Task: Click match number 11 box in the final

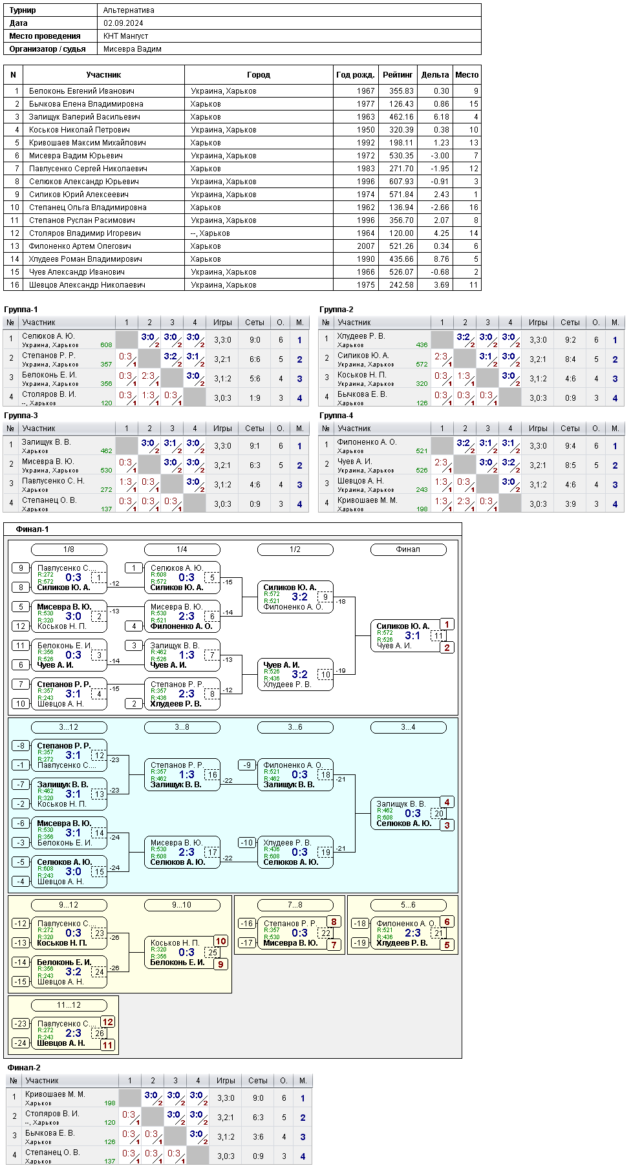Action: 438,636
